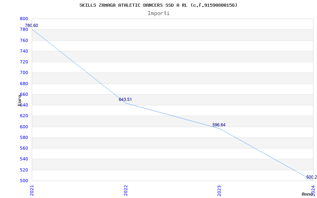Screen dimensions: 317x198
Task: Click the 720 y-axis value
Action: [x=24, y=62]
